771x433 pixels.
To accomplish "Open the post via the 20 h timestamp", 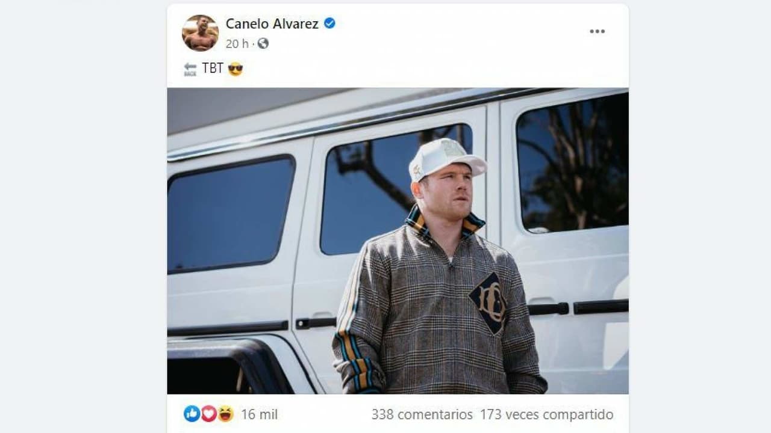I will click(237, 43).
